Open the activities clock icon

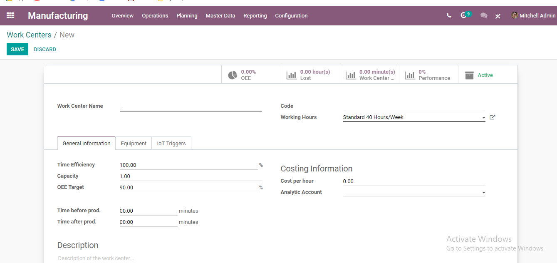[465, 15]
